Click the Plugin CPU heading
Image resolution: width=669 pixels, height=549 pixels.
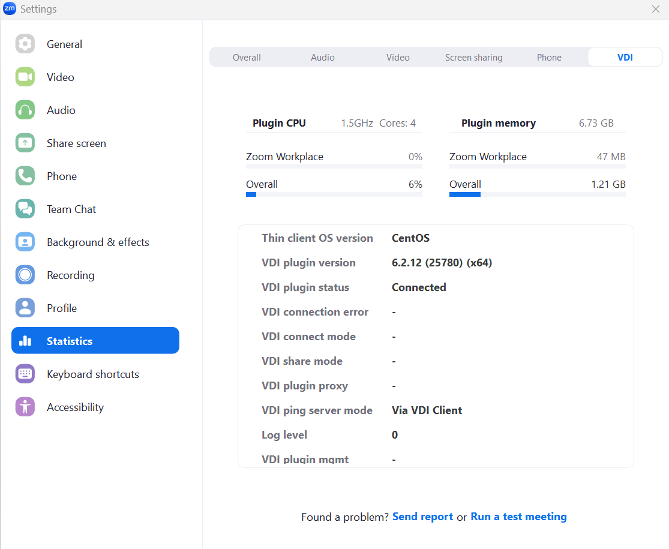coord(279,123)
